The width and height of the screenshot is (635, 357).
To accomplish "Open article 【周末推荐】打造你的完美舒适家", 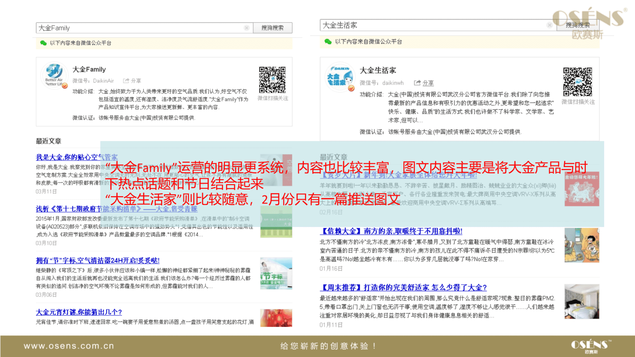I will tap(403, 288).
